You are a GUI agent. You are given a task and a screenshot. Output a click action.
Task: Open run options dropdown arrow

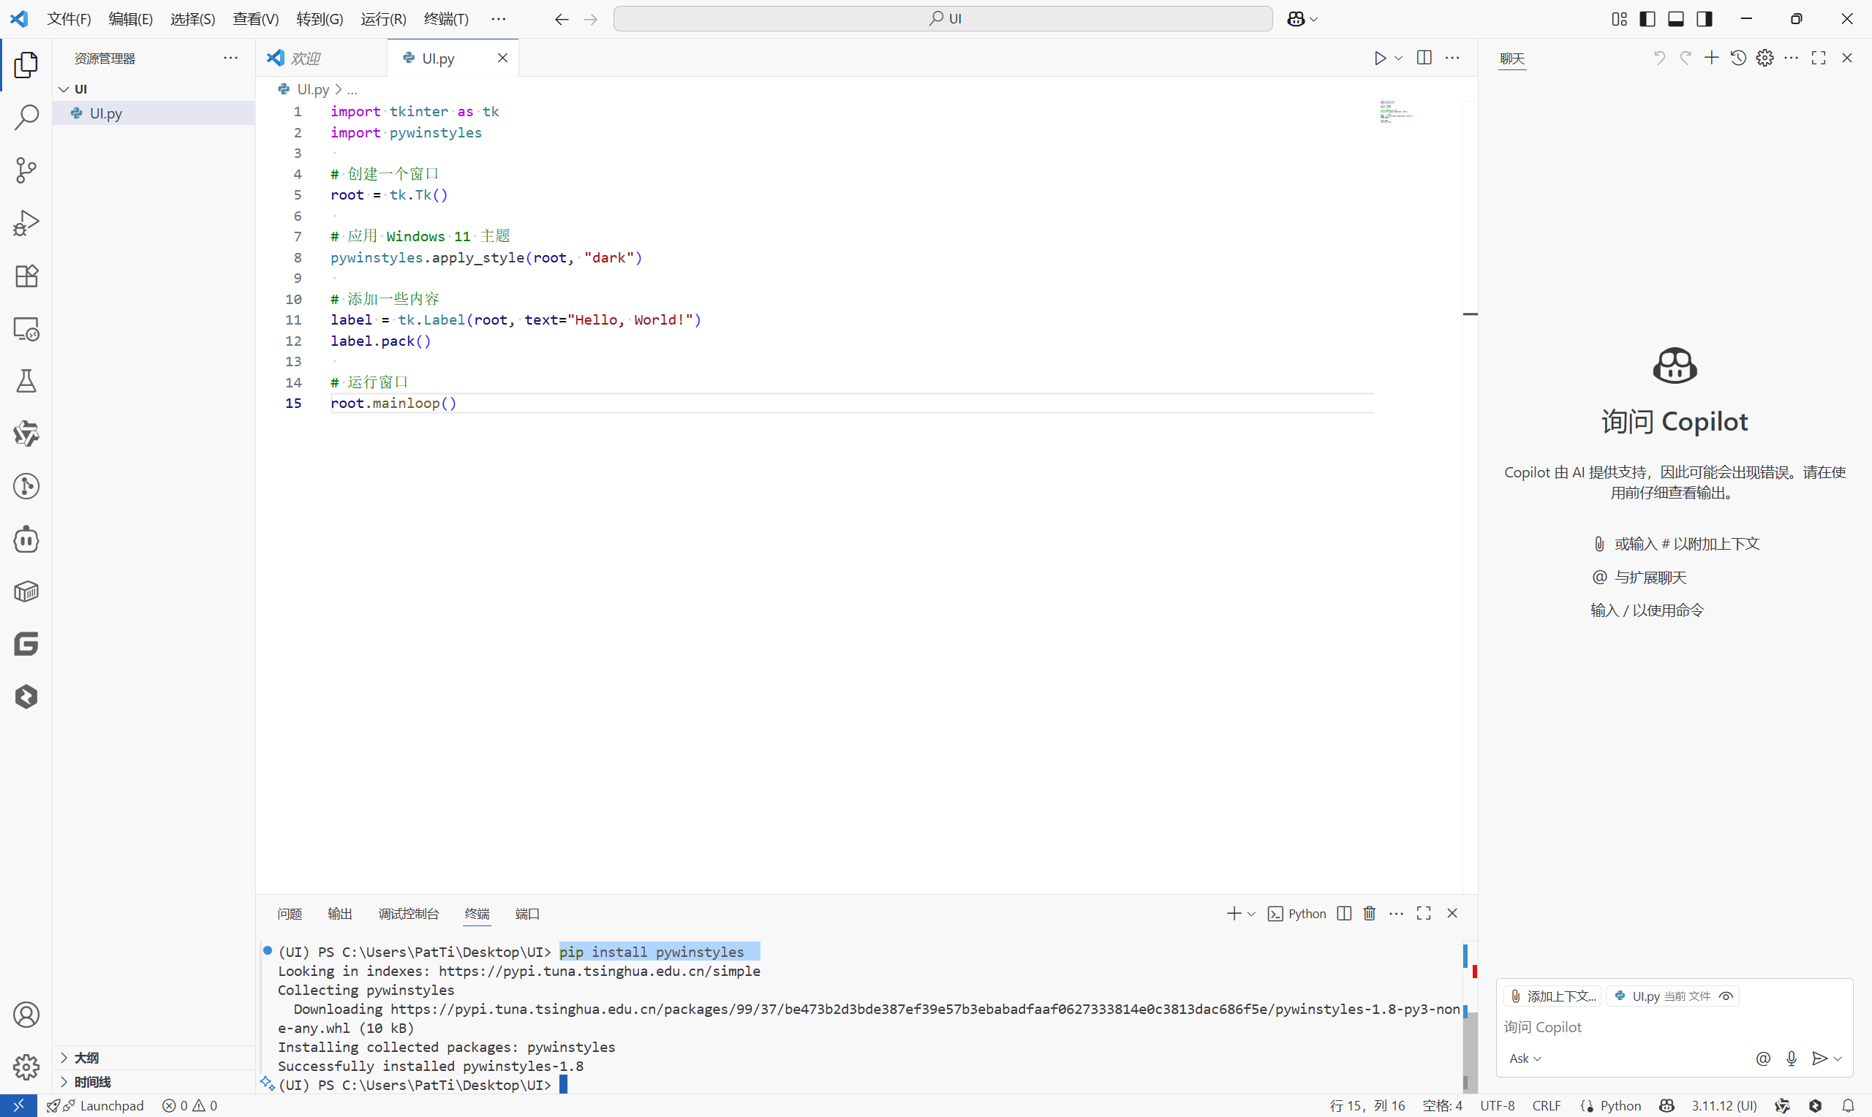(1399, 58)
